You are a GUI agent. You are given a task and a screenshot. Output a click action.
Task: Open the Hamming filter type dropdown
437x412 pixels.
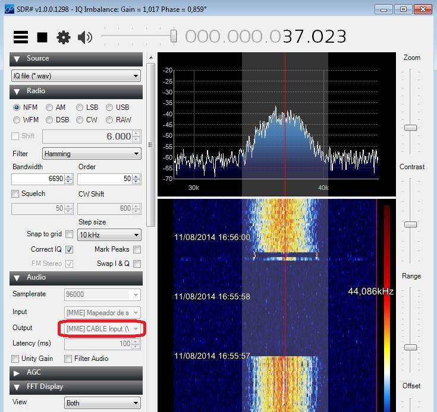click(x=91, y=154)
